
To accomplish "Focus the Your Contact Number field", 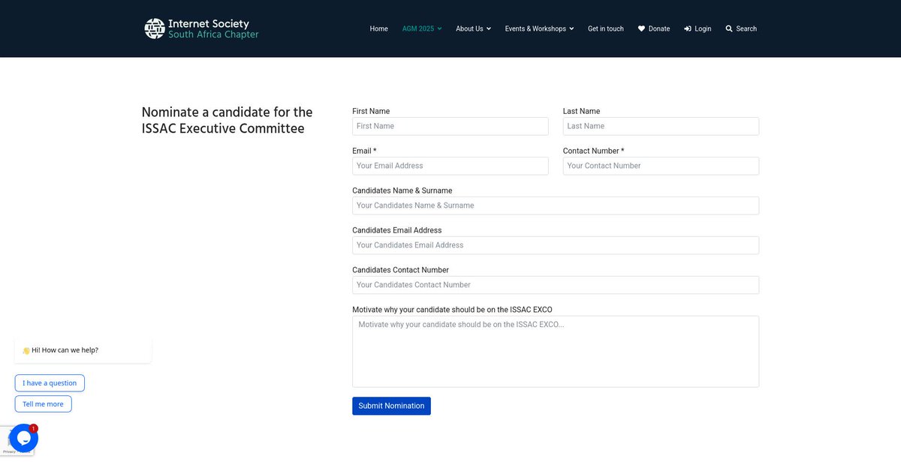I will coord(661,166).
